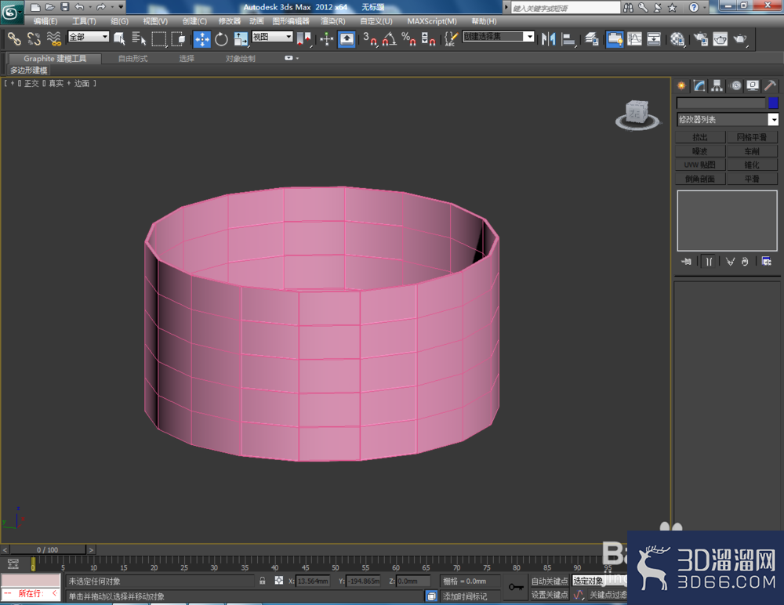
Task: Click the time slider next frame arrow
Action: [x=91, y=549]
